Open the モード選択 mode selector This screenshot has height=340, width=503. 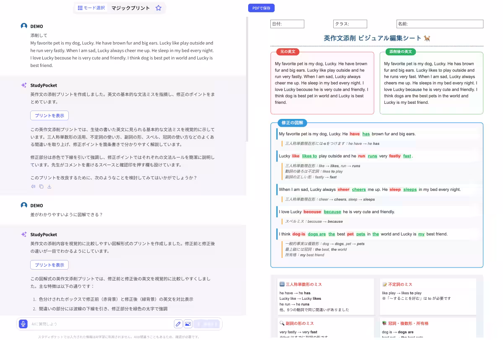(91, 8)
